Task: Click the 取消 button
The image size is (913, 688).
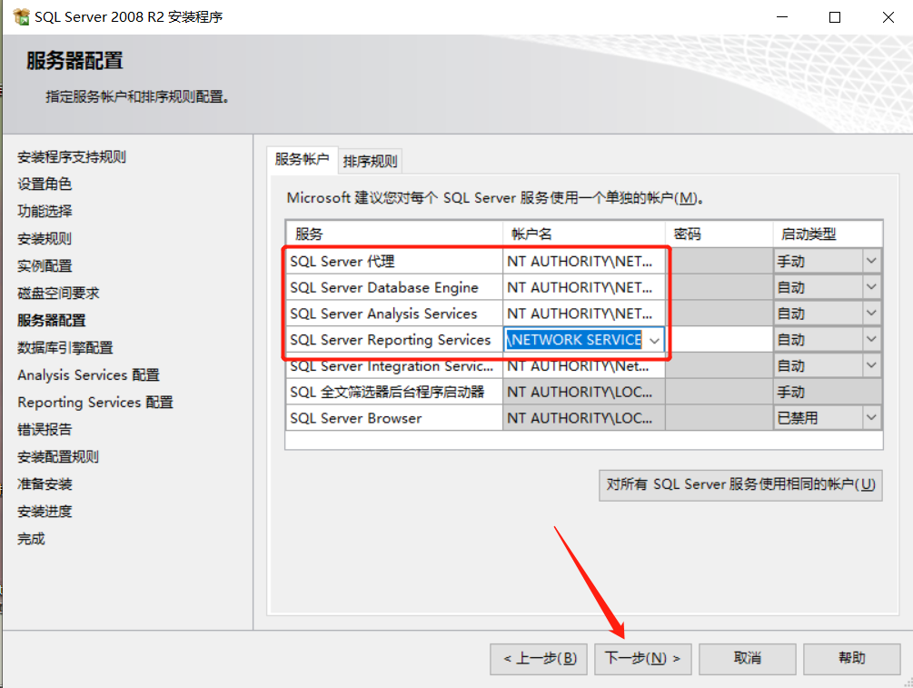Action: [x=747, y=659]
